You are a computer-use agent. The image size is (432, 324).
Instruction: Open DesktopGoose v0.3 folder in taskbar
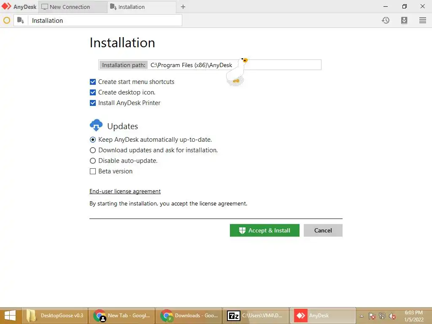(x=54, y=316)
